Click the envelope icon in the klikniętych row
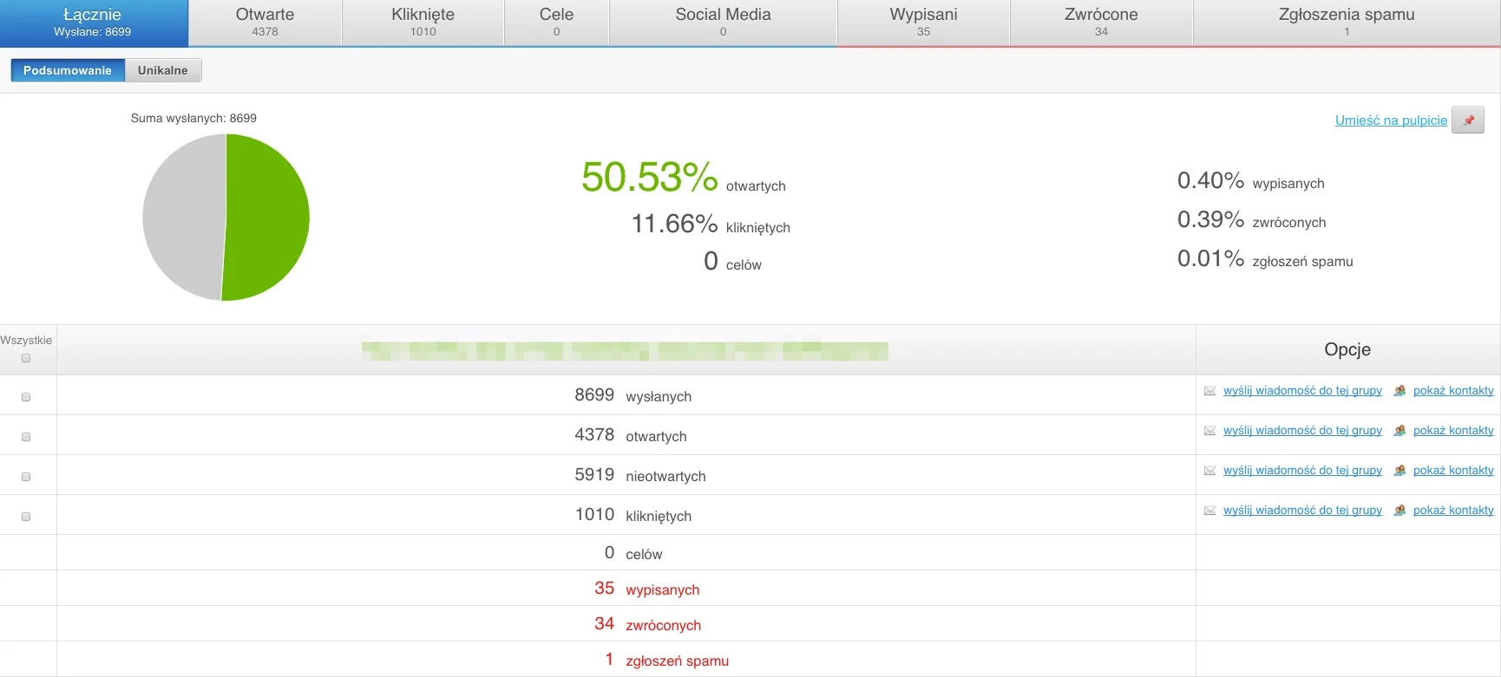This screenshot has height=677, width=1501. [1209, 511]
